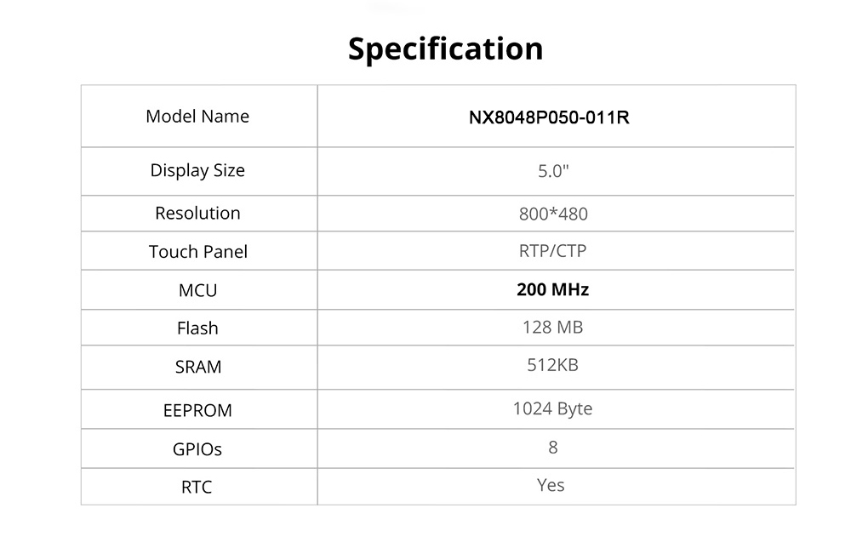Click the 800*480 resolution value
This screenshot has width=851, height=548.
click(x=553, y=214)
